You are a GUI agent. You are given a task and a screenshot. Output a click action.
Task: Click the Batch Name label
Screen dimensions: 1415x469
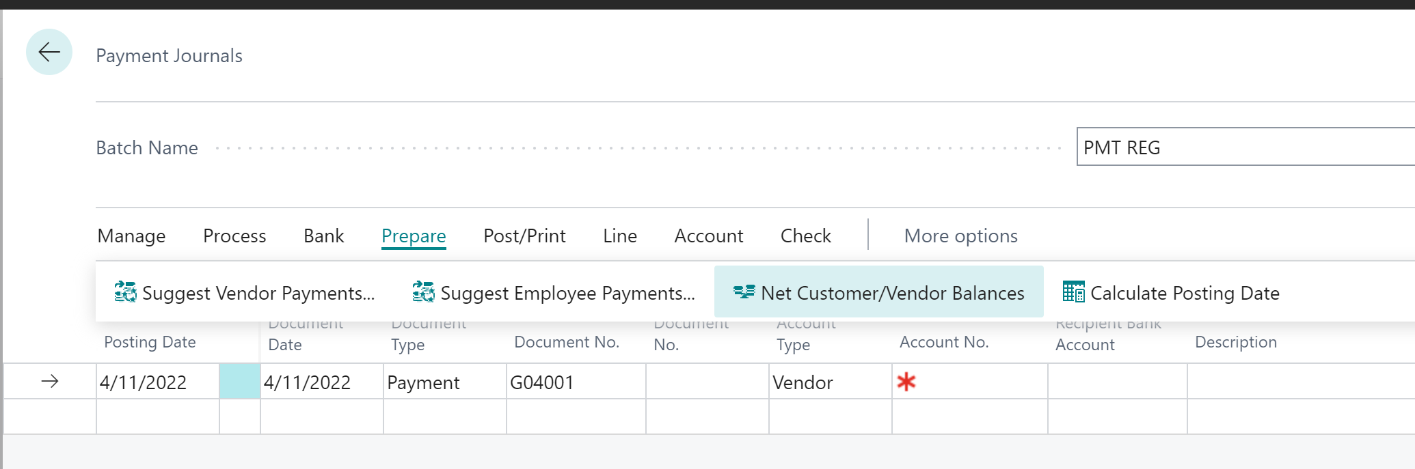coord(147,148)
